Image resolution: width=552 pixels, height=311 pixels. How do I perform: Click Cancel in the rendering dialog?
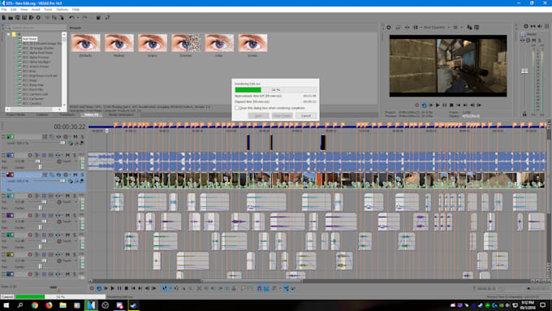click(x=305, y=115)
